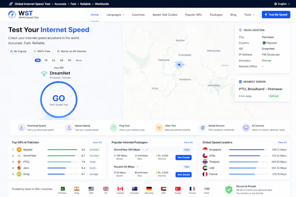This screenshot has height=197, width=296.
Task: Click the Thailand flag icon
Action: [205, 162]
